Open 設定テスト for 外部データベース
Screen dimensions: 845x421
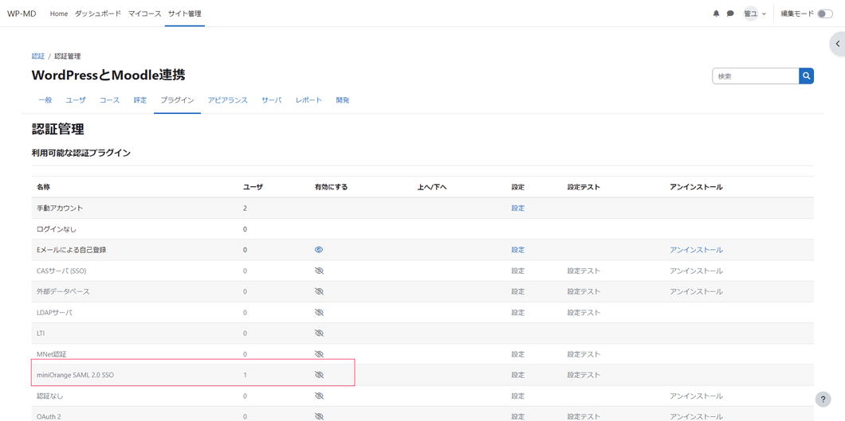coord(584,291)
